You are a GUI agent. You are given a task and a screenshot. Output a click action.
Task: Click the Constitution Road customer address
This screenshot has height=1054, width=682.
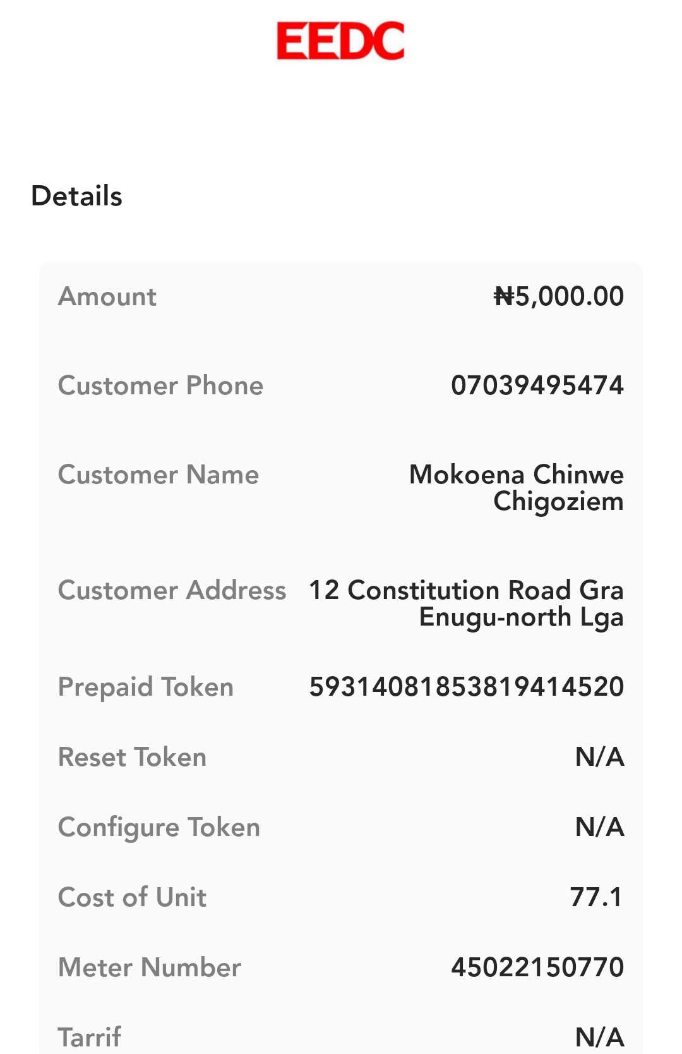pos(466,603)
